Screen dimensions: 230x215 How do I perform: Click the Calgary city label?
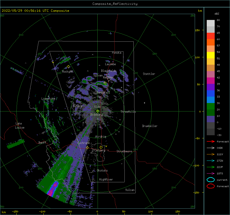tap(100, 150)
